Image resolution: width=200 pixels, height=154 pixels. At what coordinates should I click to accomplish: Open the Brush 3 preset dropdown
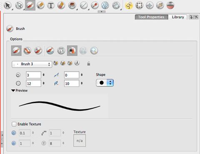click(x=32, y=64)
